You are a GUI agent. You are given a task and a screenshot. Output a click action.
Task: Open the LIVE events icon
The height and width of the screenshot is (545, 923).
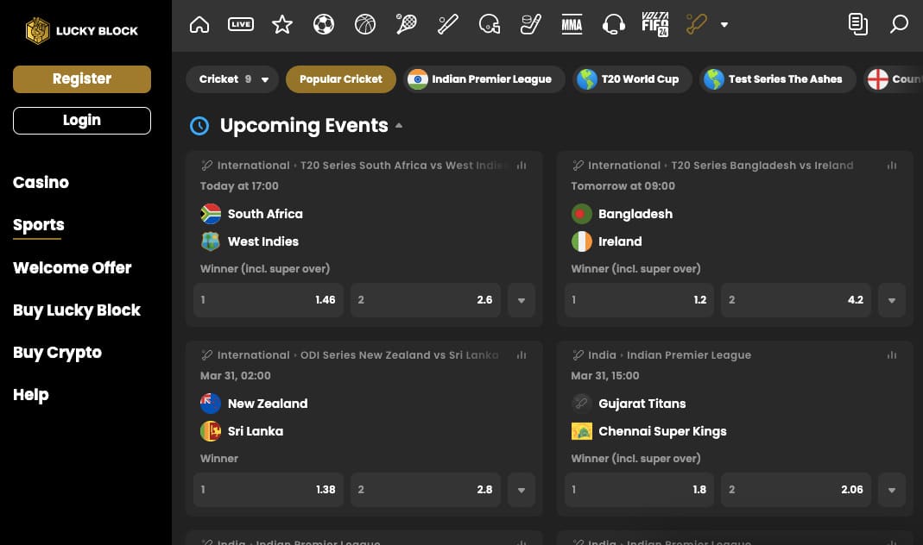(241, 24)
